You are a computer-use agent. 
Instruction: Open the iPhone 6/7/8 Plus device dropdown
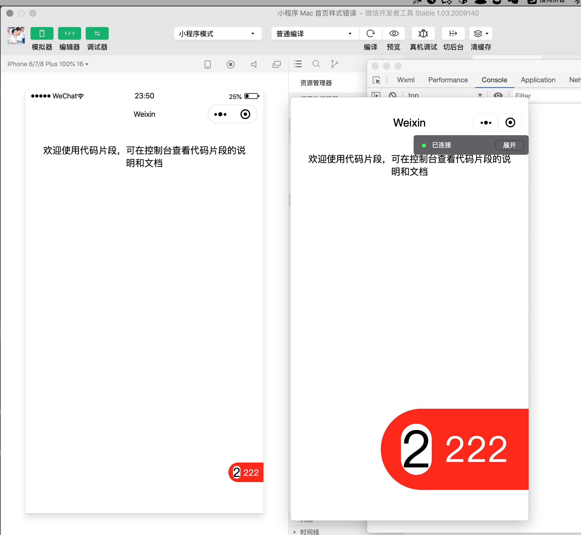coord(48,64)
